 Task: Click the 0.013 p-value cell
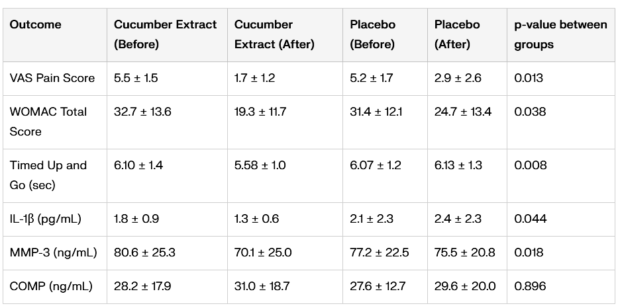[x=529, y=78]
